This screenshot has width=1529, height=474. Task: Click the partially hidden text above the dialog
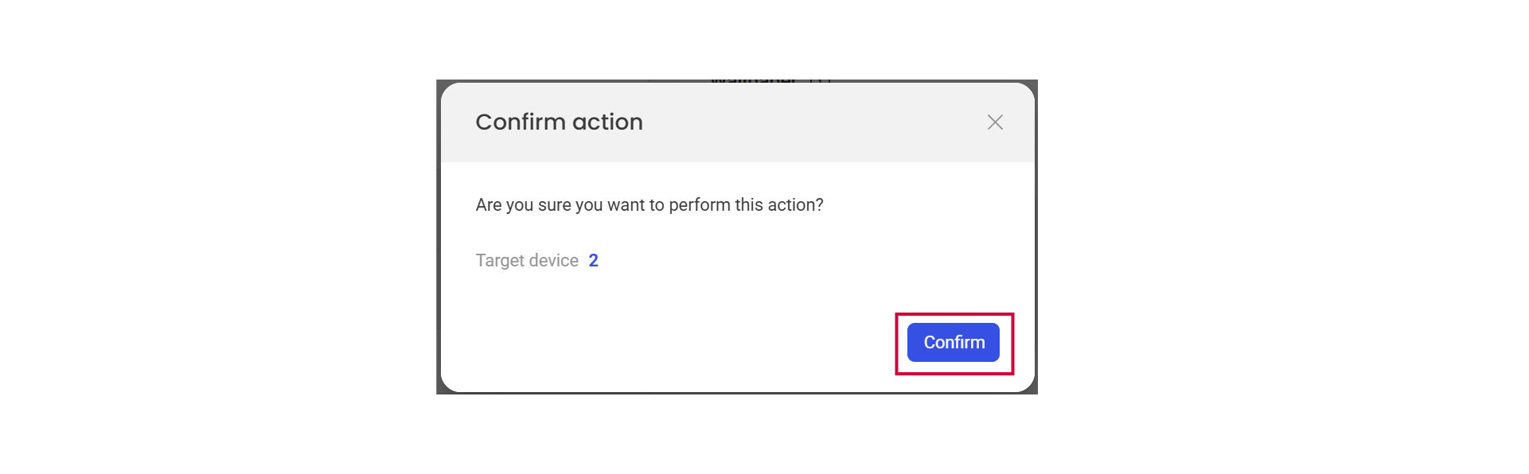point(753,80)
